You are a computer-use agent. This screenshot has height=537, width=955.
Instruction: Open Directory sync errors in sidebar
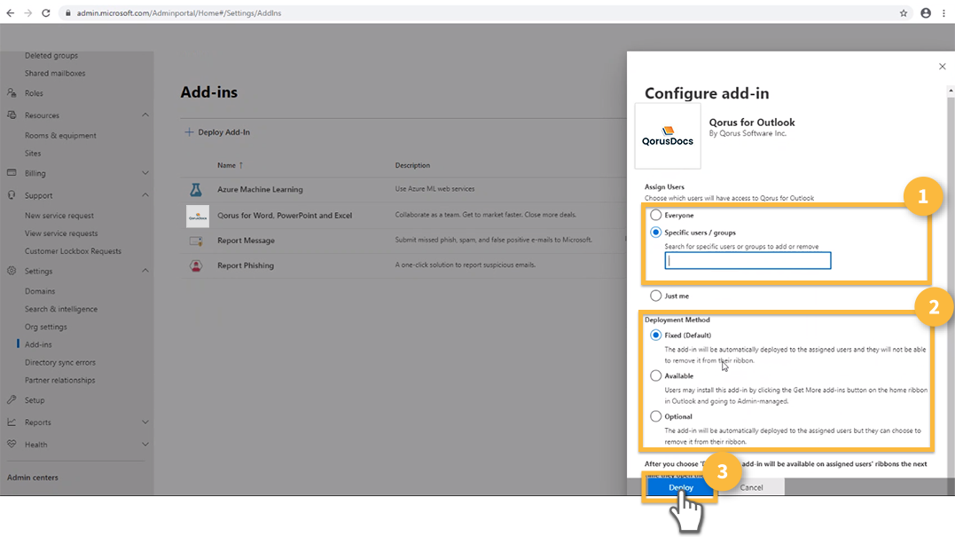click(x=59, y=362)
